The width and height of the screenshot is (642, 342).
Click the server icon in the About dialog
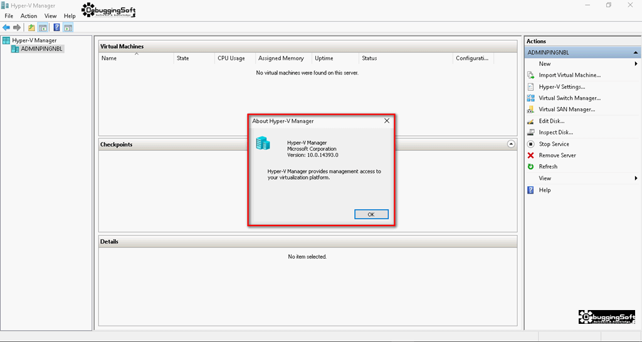coord(263,143)
